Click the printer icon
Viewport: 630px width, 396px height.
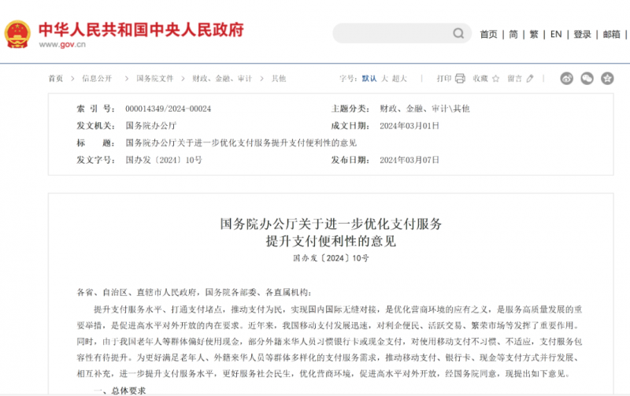(461, 79)
